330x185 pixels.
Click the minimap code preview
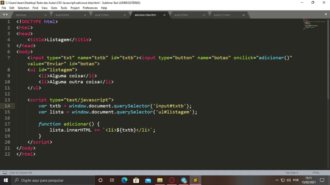pyautogui.click(x=313, y=24)
